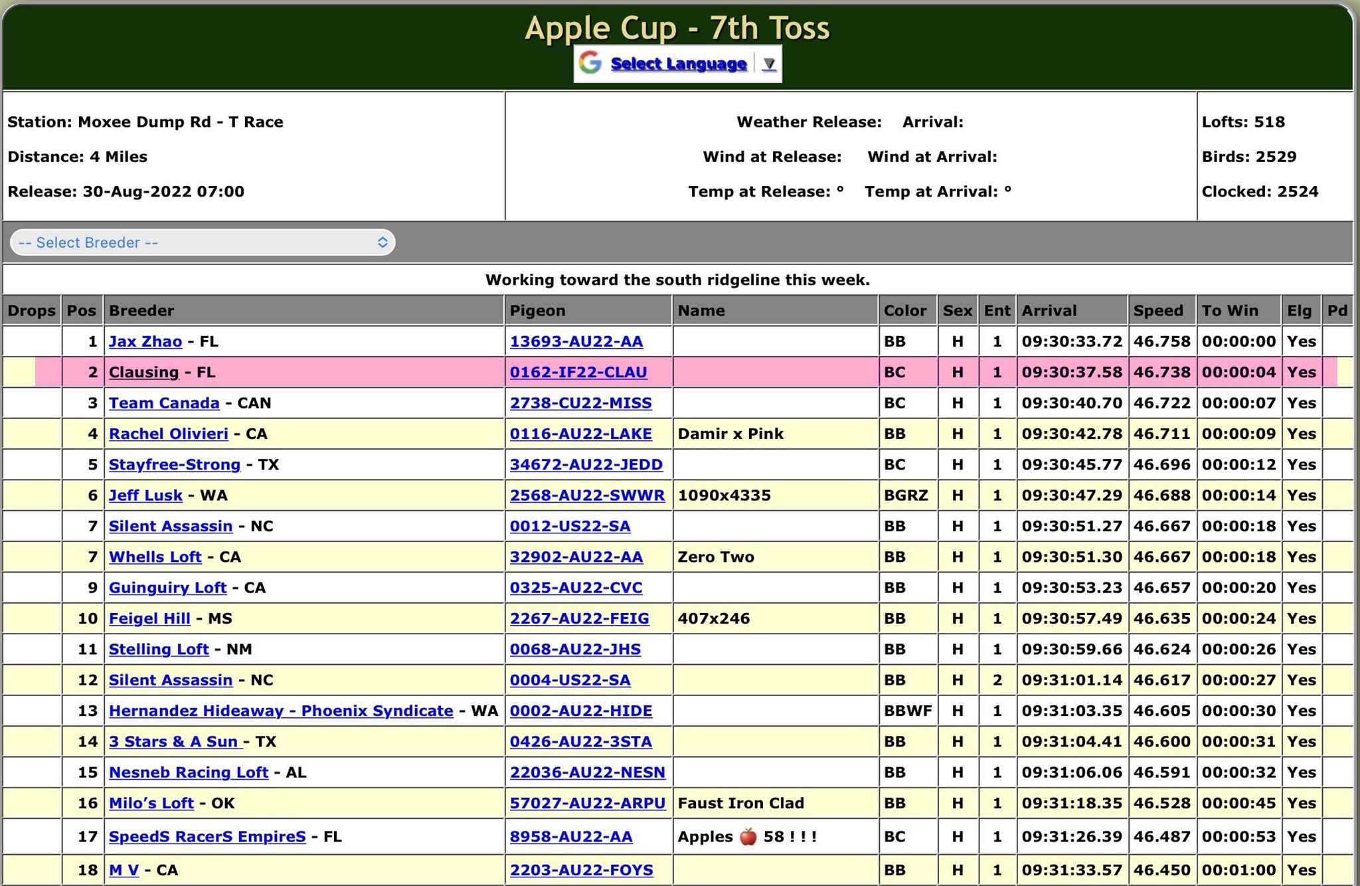Open pigeon 0162-IF22-CLAU link
The height and width of the screenshot is (886, 1360).
(578, 372)
